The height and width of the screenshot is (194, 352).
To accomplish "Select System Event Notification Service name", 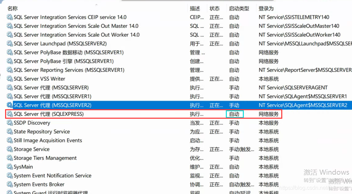I will click(x=52, y=175).
